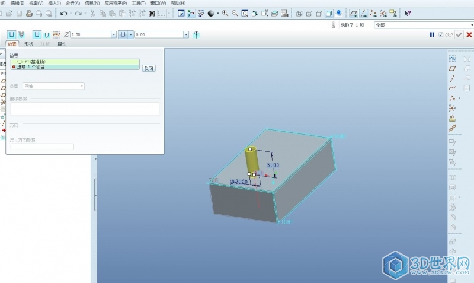Click the Refit zoom icon
This screenshot has height=283, width=474.
[x=245, y=13]
